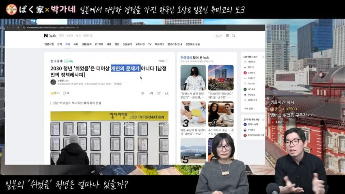
Task: Select the 경제 news tab
Action: click(x=67, y=44)
